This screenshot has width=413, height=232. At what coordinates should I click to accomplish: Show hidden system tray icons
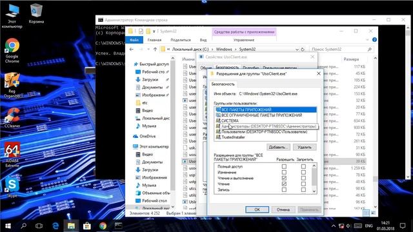click(334, 226)
